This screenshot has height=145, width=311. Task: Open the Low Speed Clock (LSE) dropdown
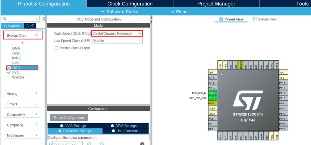[x=117, y=41]
